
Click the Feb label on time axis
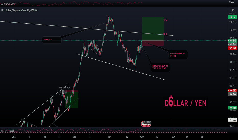click(x=44, y=137)
